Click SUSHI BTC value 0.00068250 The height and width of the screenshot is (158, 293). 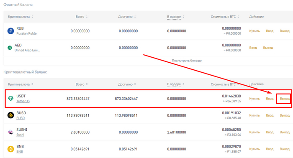pyautogui.click(x=231, y=130)
